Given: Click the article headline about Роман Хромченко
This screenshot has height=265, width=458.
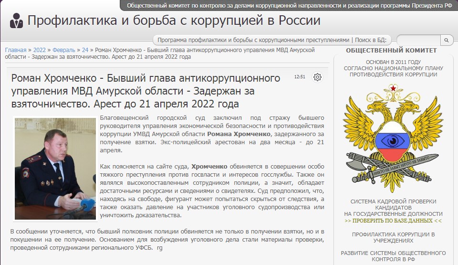Looking at the screenshot, I should 146,91.
